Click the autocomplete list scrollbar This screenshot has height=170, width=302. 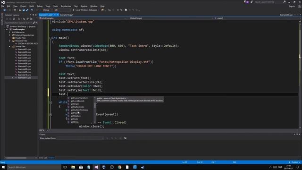pos(95,110)
